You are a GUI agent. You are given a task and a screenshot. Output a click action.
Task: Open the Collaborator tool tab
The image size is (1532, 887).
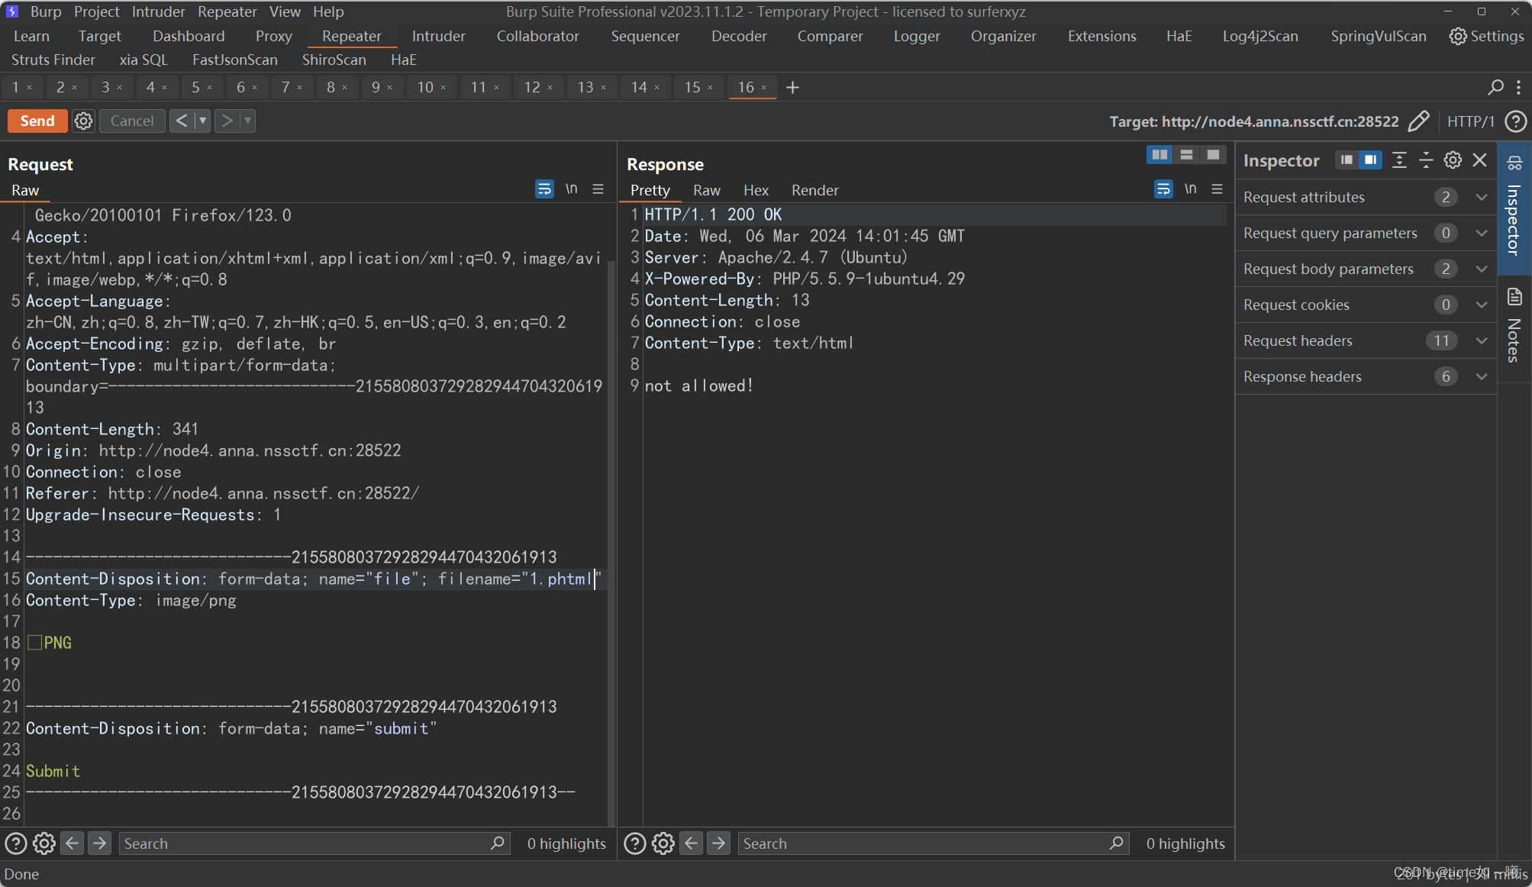click(537, 36)
